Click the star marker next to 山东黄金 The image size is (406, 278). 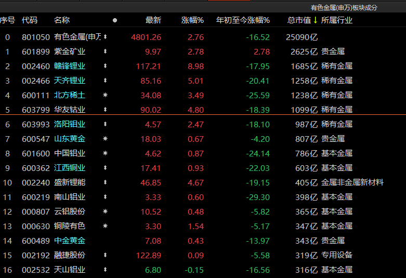tap(105, 139)
